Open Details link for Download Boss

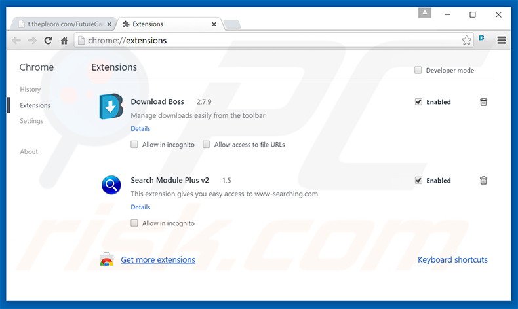[x=140, y=128]
